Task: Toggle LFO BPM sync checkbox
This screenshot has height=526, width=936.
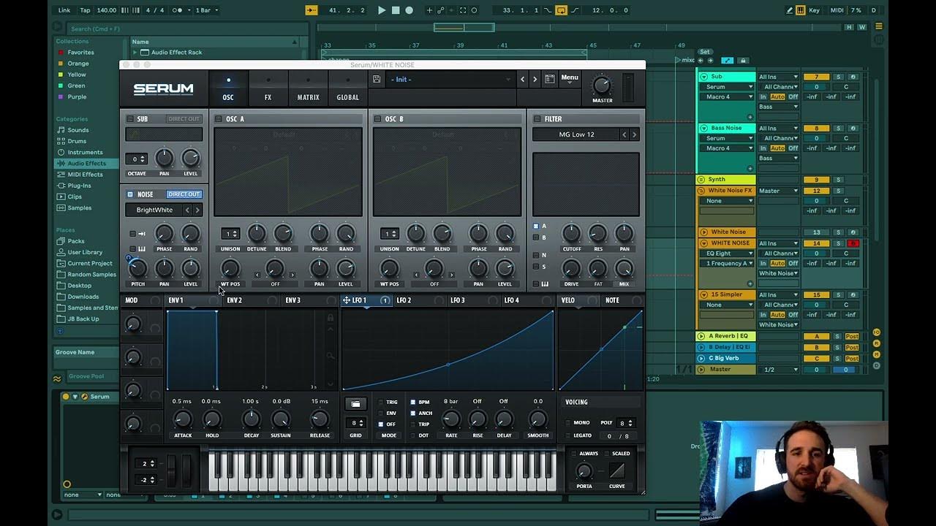Action: tap(412, 402)
